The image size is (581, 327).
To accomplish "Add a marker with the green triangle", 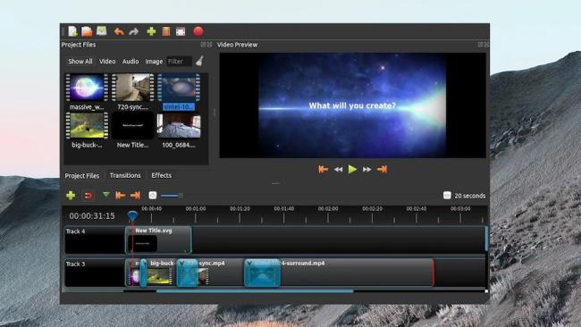I will (x=106, y=195).
